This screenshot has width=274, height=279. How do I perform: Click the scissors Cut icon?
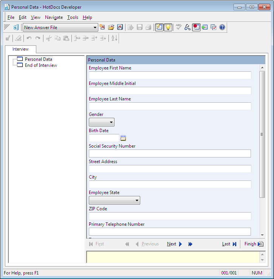coord(49,38)
